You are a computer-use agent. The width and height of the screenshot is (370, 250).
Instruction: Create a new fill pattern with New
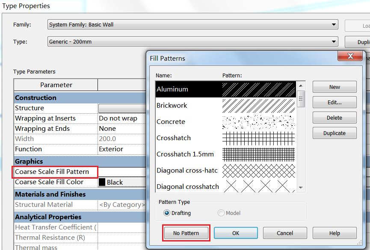pyautogui.click(x=334, y=87)
